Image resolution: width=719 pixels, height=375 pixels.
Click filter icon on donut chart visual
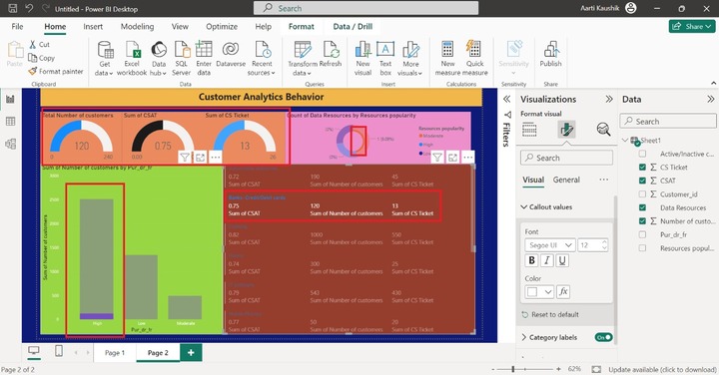pyautogui.click(x=437, y=158)
